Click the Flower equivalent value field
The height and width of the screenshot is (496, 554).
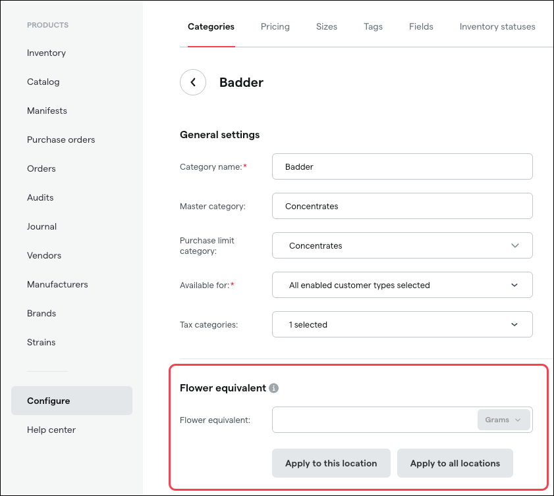373,420
